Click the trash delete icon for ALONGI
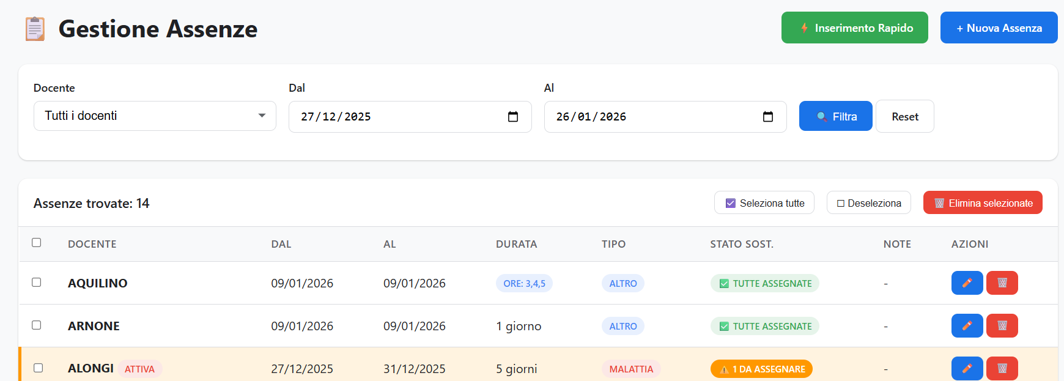This screenshot has width=1064, height=381. pyautogui.click(x=1002, y=369)
